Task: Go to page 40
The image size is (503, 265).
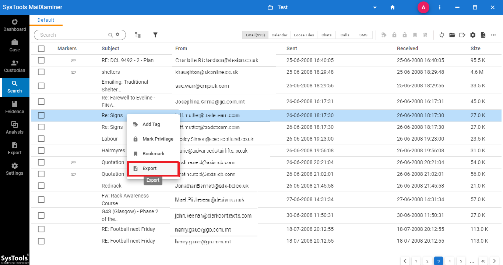Action: pyautogui.click(x=483, y=261)
